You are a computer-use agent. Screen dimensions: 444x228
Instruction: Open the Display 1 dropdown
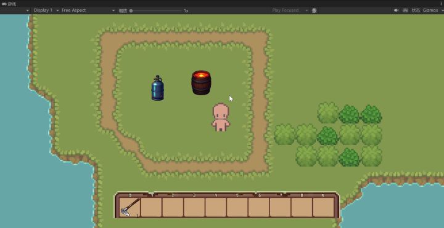point(46,10)
